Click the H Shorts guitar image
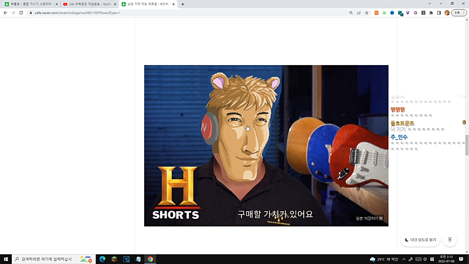The width and height of the screenshot is (469, 264). pos(266,145)
